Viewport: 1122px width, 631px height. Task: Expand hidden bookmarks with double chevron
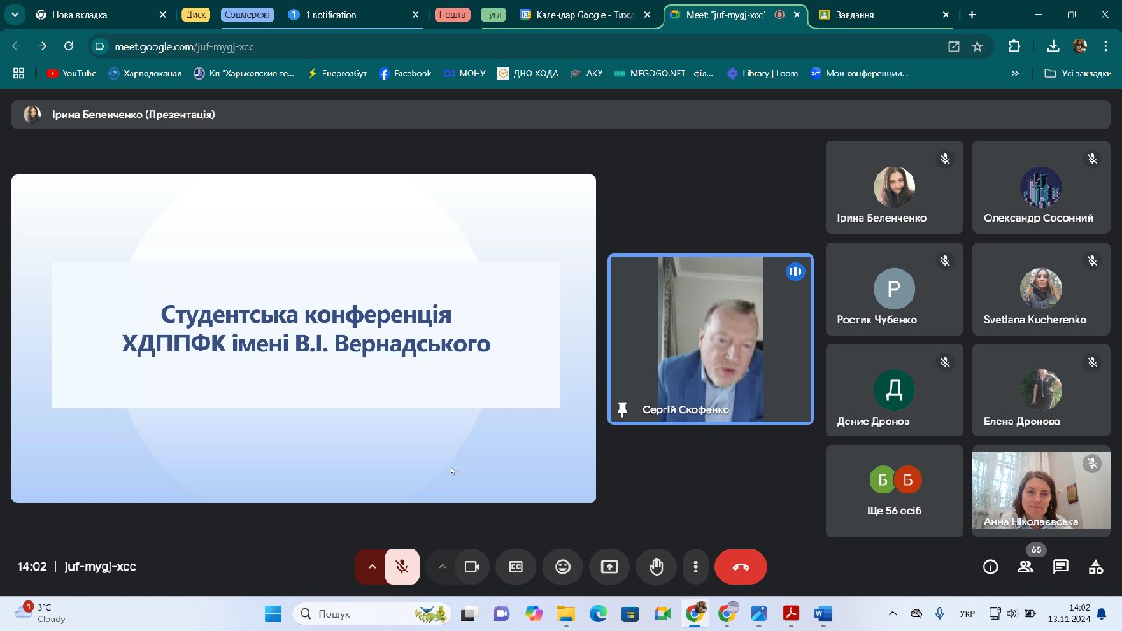point(1015,74)
